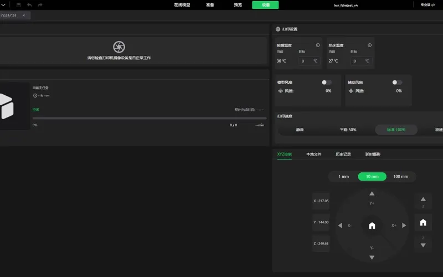
Task: Click the redo arrow icon
Action: pyautogui.click(x=40, y=5)
